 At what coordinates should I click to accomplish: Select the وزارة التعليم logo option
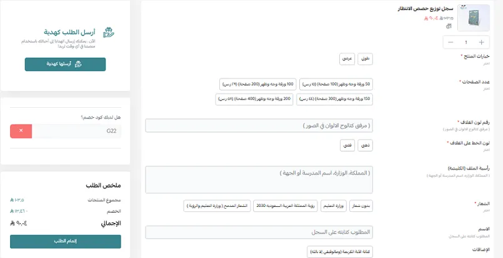pyautogui.click(x=333, y=206)
